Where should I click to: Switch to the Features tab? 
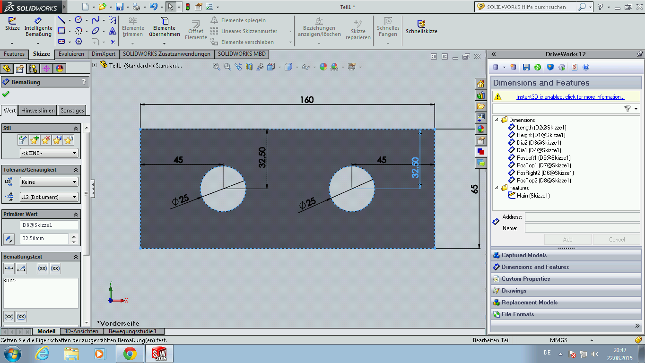(x=14, y=54)
